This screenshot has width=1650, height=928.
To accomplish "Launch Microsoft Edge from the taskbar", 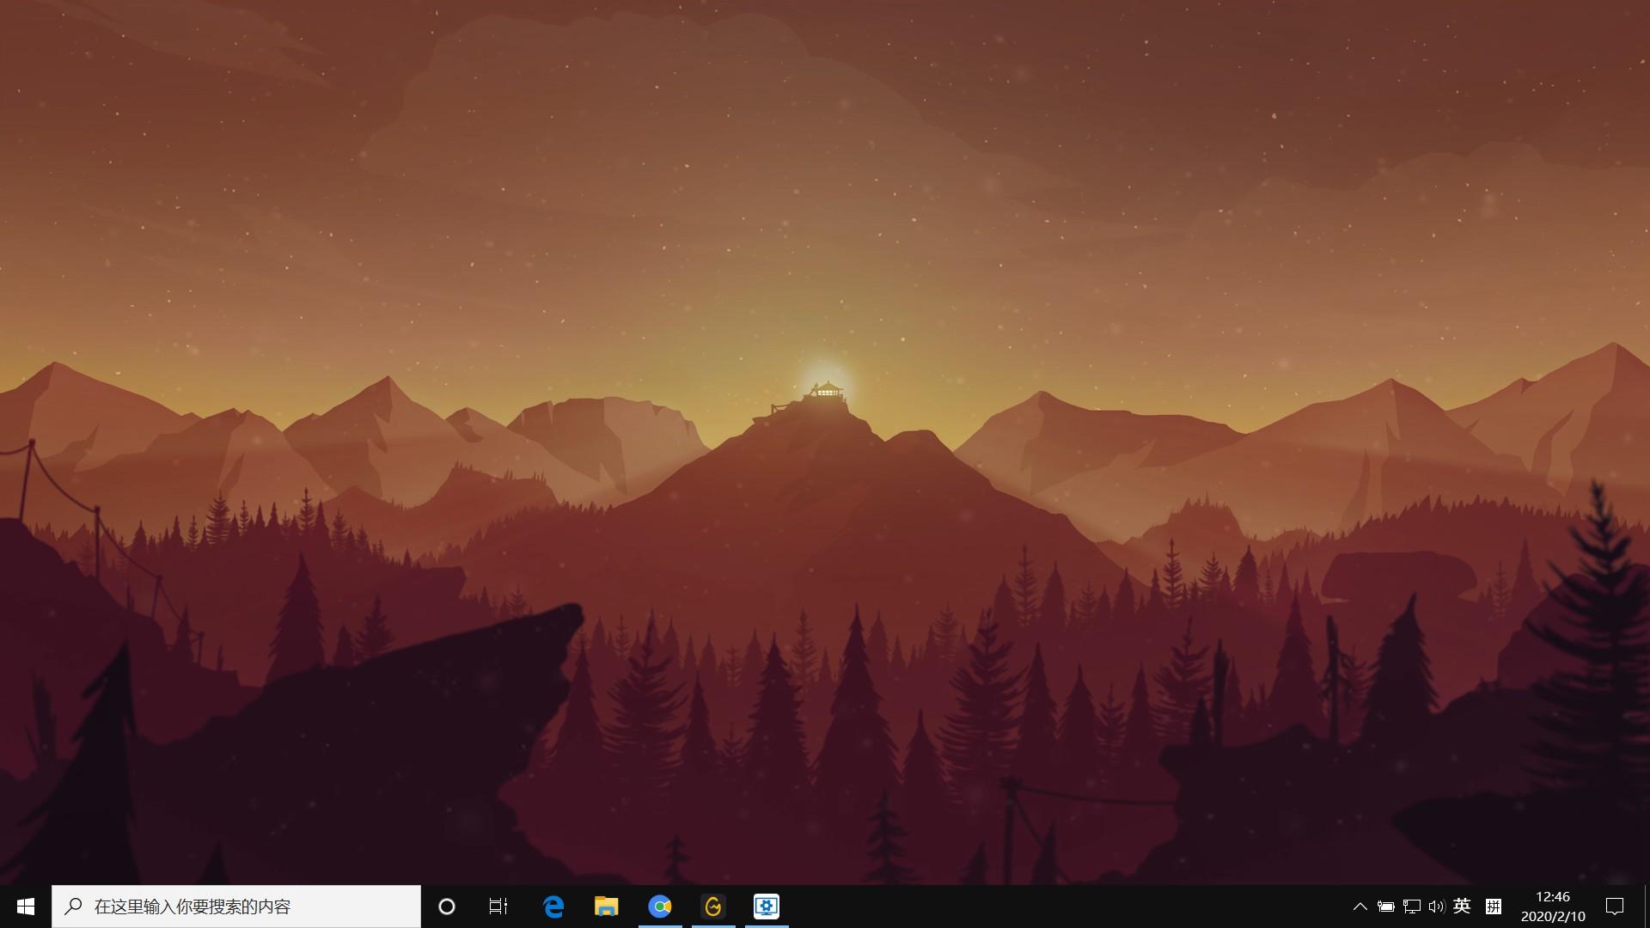I will point(553,907).
